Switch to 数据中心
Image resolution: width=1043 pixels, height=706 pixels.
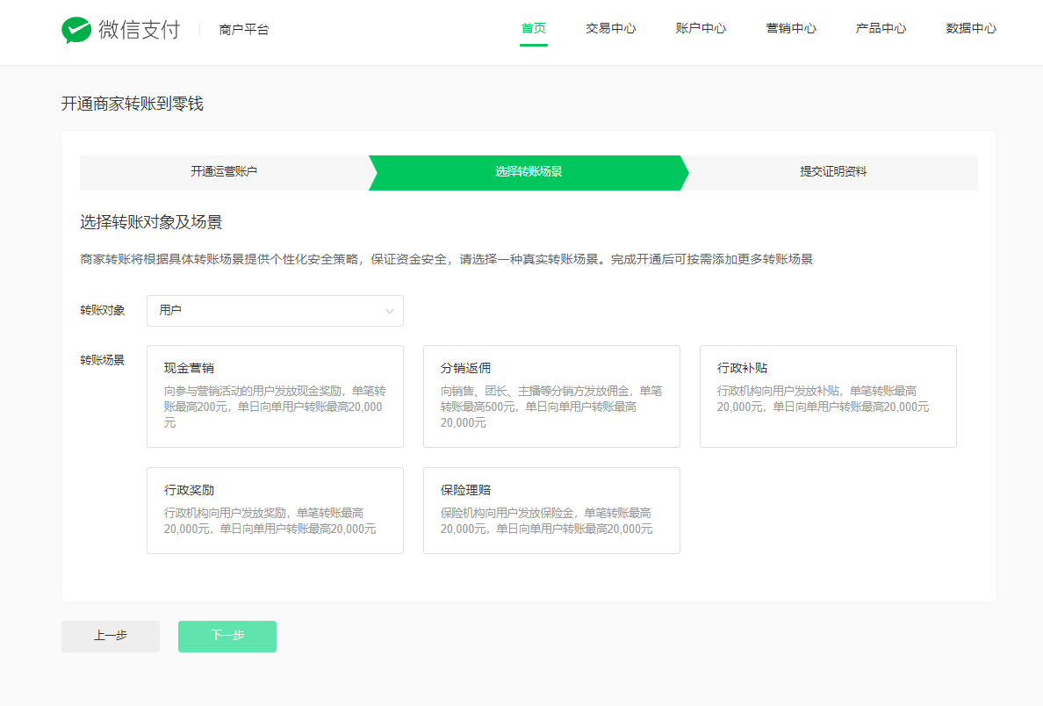(970, 29)
